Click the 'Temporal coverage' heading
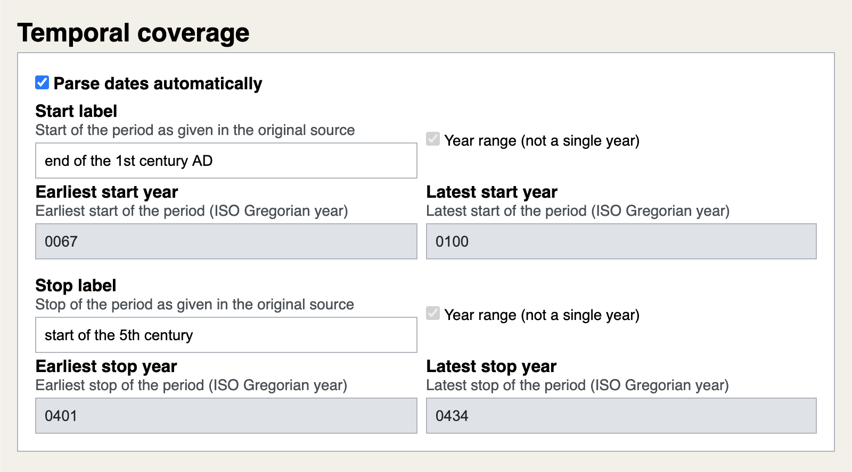The width and height of the screenshot is (852, 472). (133, 32)
